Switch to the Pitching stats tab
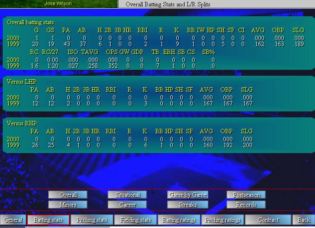 pyautogui.click(x=92, y=220)
